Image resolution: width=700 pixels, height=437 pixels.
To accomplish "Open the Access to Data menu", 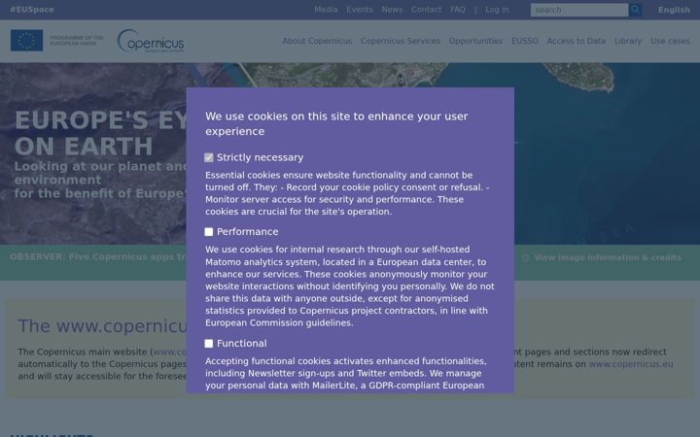I will click(577, 41).
